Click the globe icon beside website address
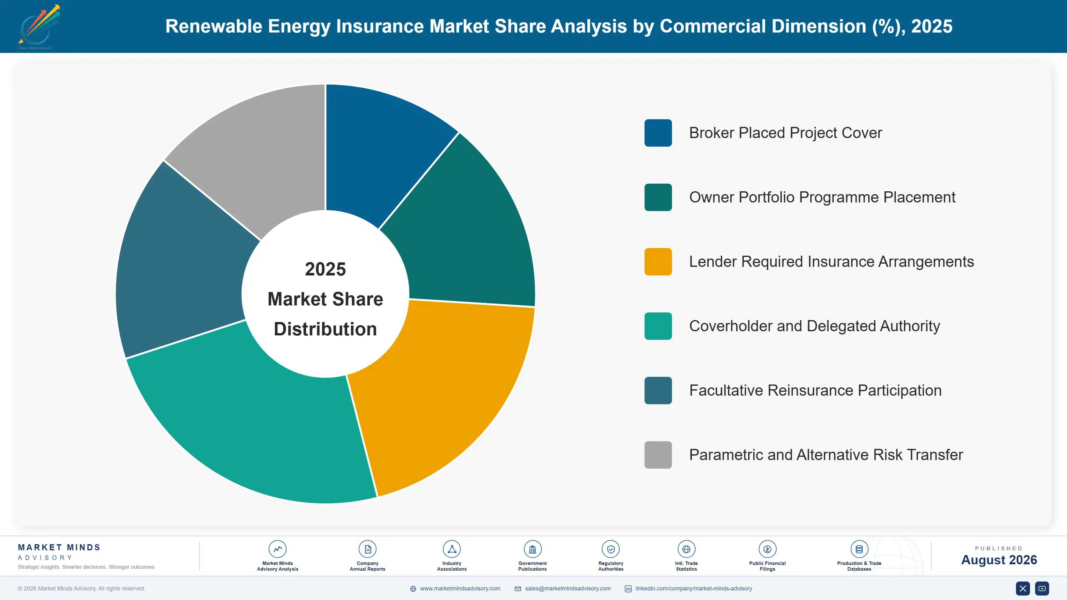The image size is (1067, 600). click(413, 589)
